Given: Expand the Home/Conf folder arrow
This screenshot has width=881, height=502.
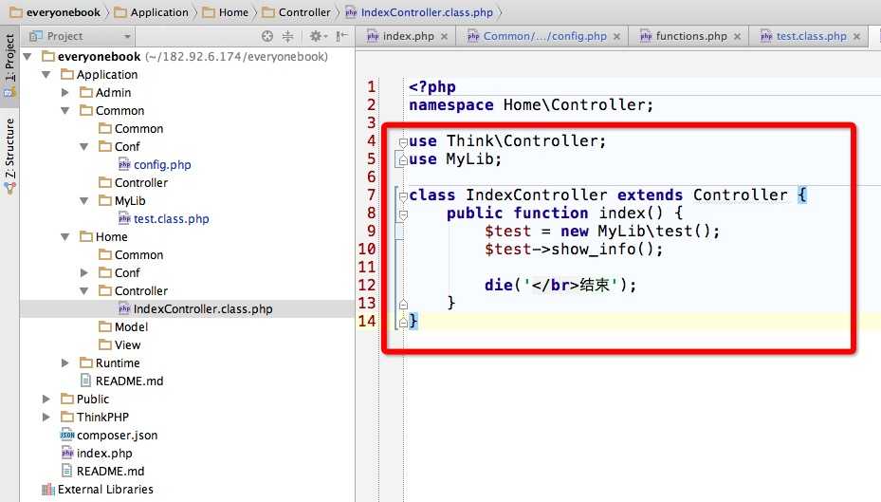Looking at the screenshot, I should [x=84, y=272].
